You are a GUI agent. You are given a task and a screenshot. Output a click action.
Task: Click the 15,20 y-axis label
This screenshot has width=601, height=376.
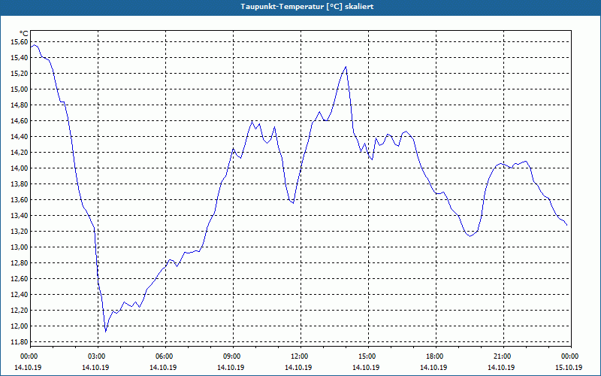(19, 73)
